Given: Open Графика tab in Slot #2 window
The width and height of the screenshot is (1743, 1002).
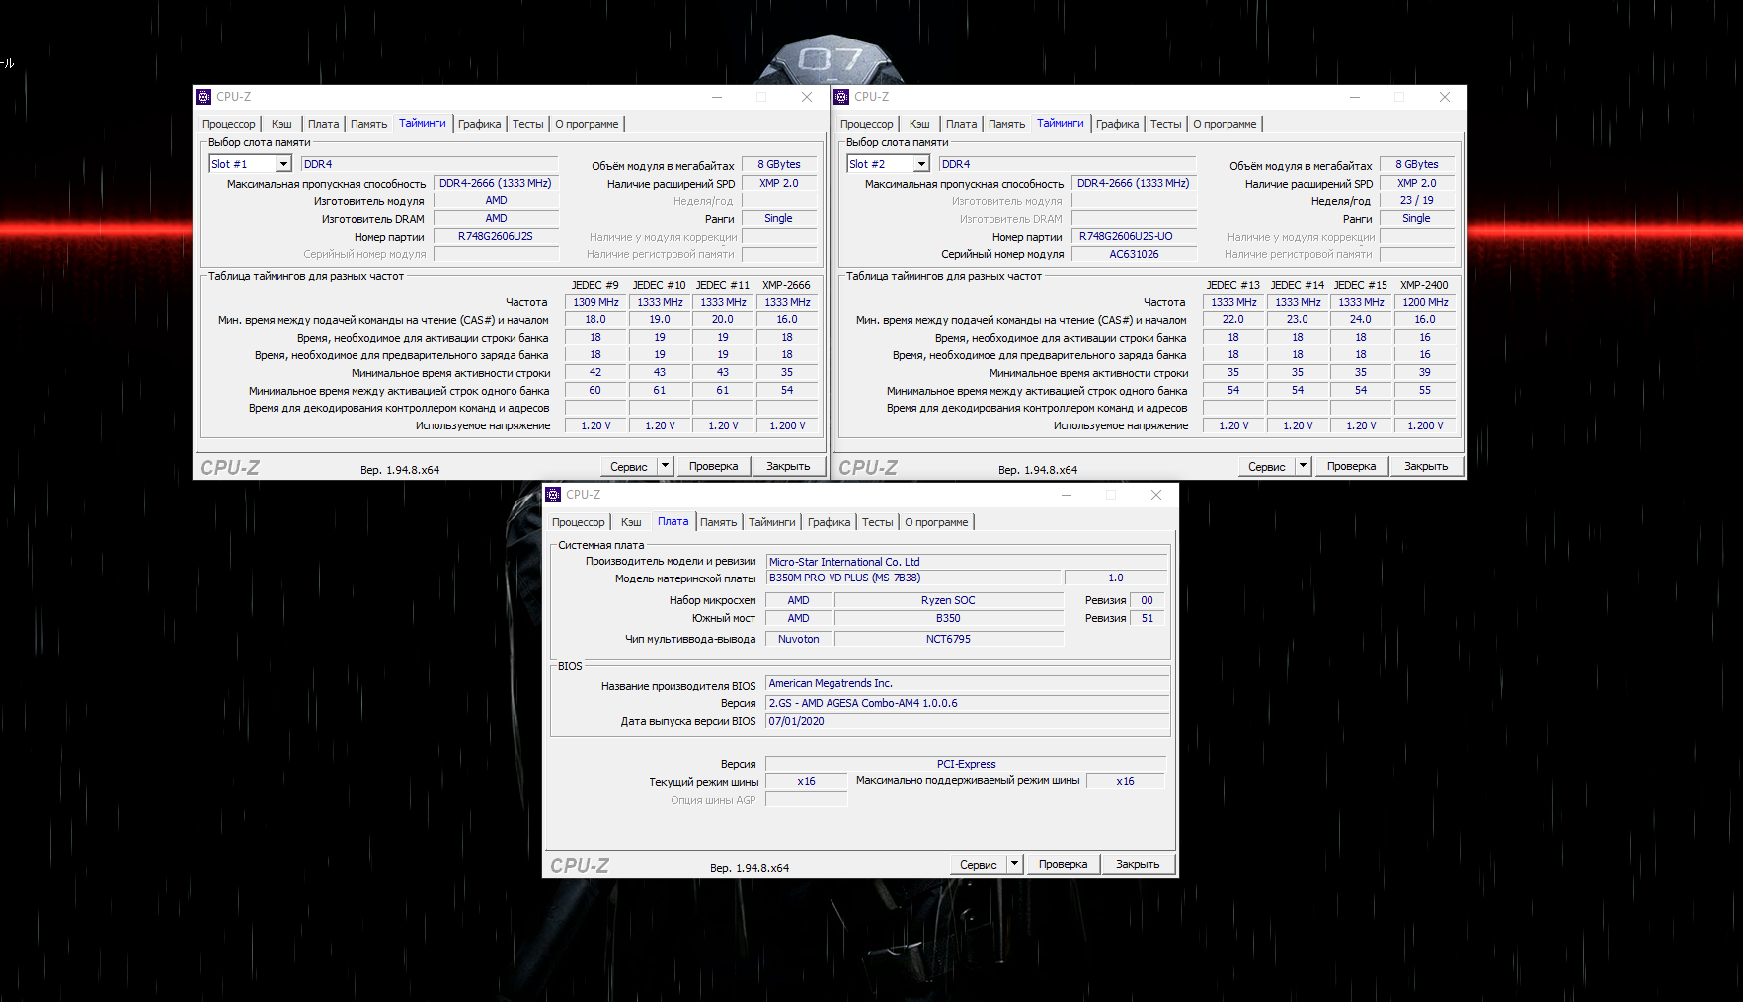Looking at the screenshot, I should pyautogui.click(x=1118, y=124).
